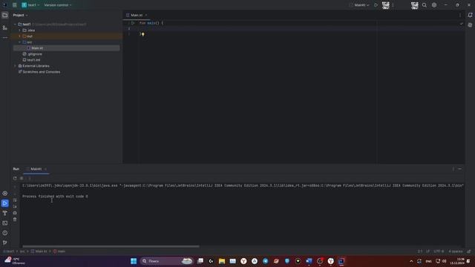Viewport: 475px width, 267px height.
Task: Open File Explorer from the taskbar
Action: [x=222, y=261]
